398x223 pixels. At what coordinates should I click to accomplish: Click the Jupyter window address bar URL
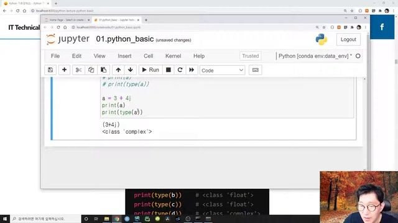point(108,27)
